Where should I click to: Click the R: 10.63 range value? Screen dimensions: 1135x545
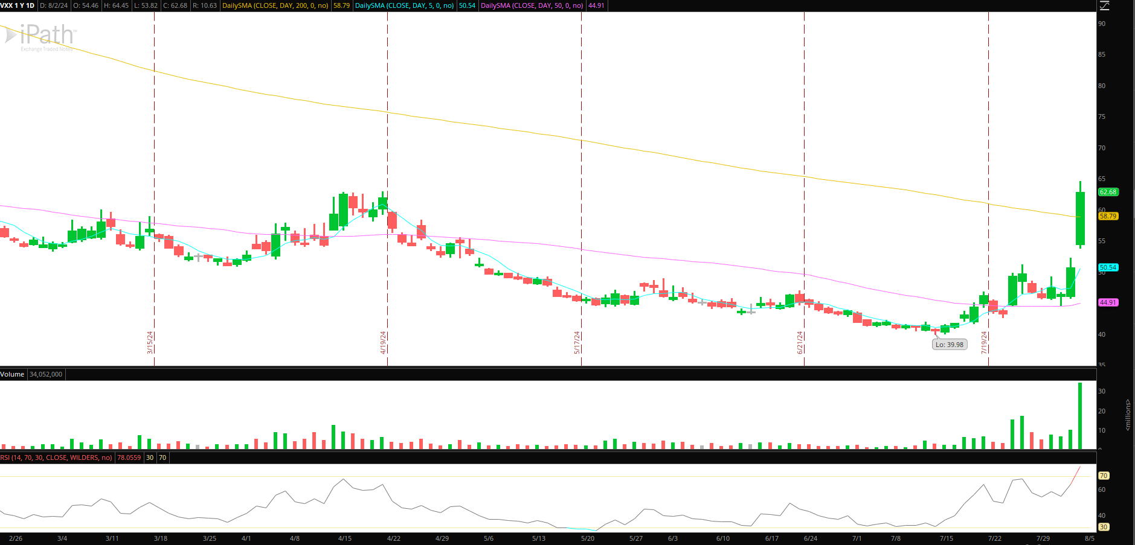tap(205, 5)
